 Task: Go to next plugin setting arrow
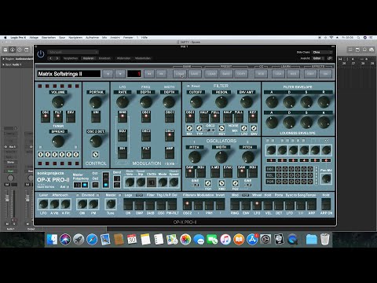[57, 58]
